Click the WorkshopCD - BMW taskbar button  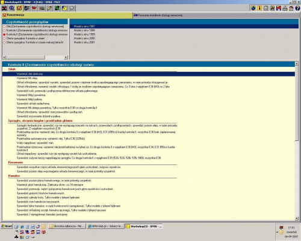tap(144, 227)
